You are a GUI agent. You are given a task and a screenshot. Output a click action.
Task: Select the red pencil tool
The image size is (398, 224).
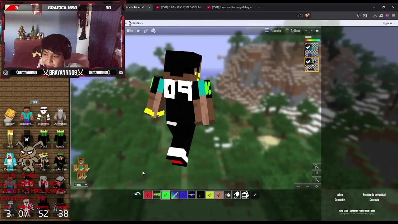(x=148, y=195)
